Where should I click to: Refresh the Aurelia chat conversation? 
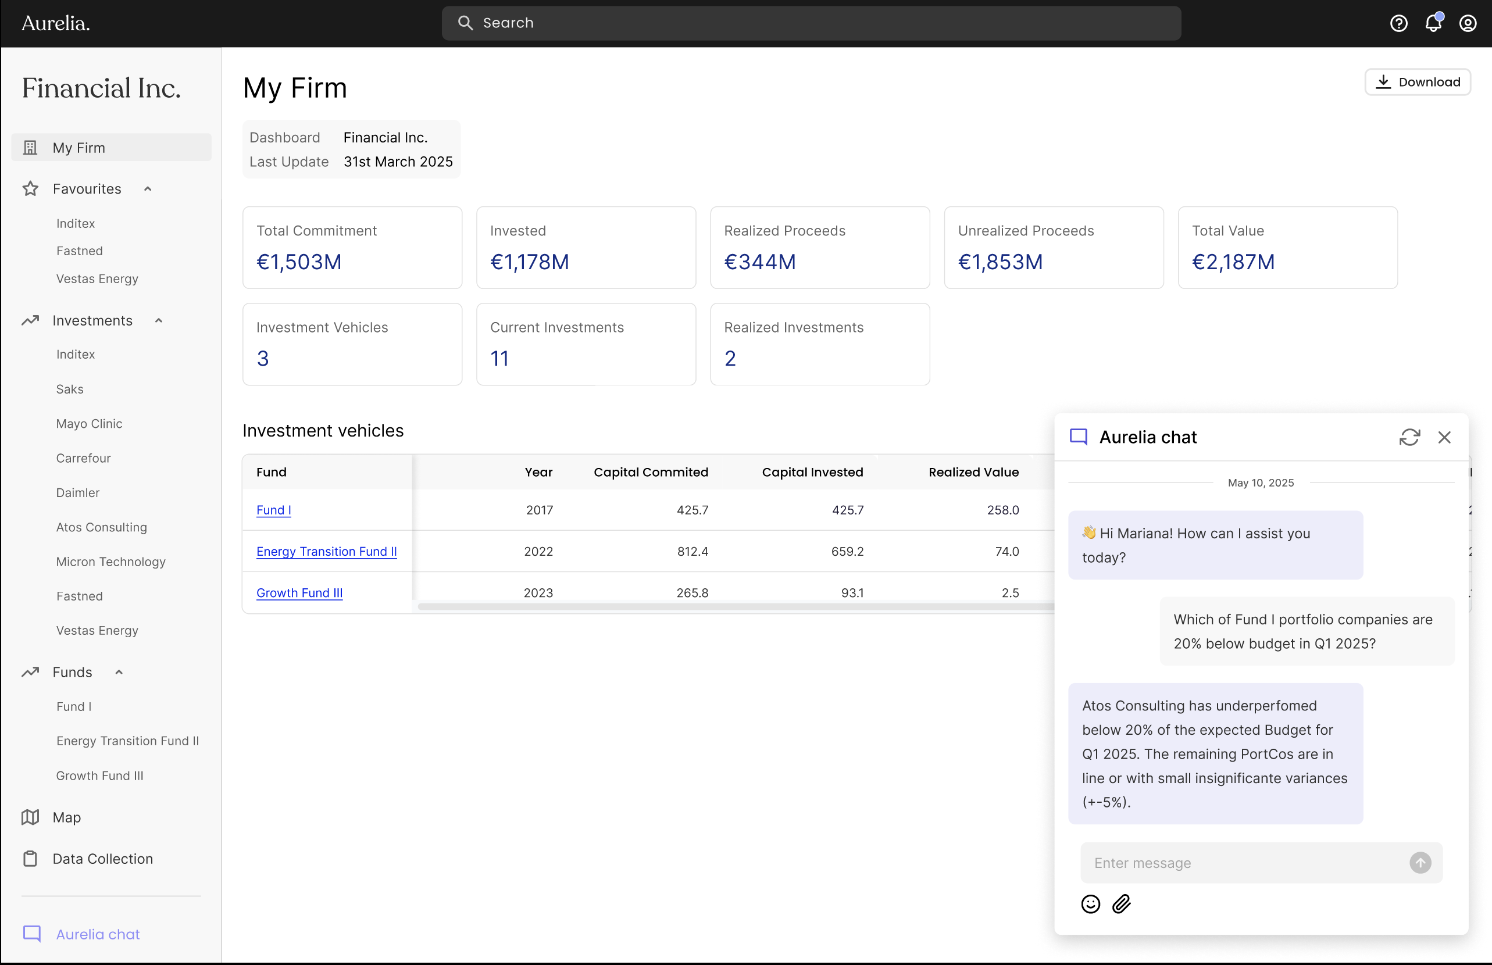[x=1409, y=437]
